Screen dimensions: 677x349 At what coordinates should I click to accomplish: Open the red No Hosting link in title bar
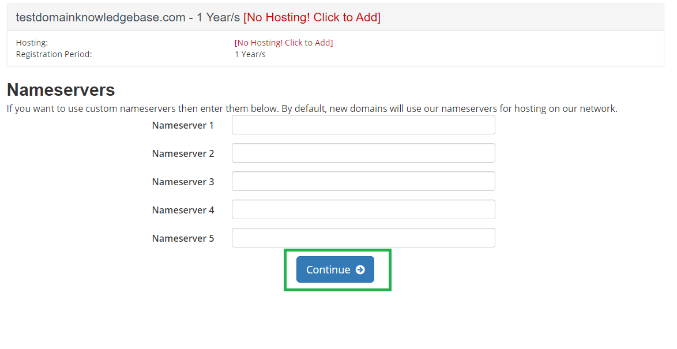[x=312, y=17]
